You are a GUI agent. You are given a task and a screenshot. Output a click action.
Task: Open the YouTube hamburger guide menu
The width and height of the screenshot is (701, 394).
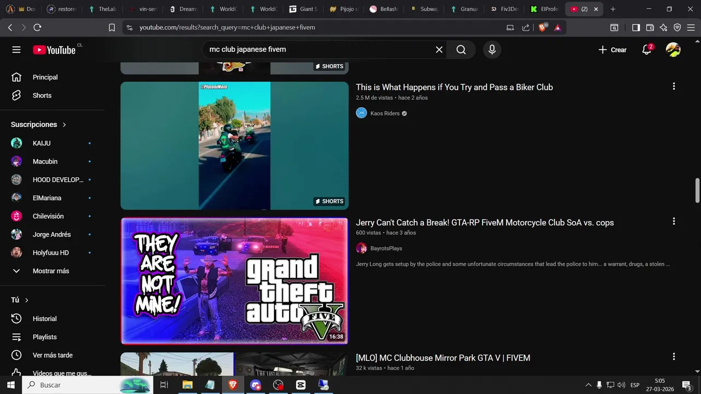point(16,50)
